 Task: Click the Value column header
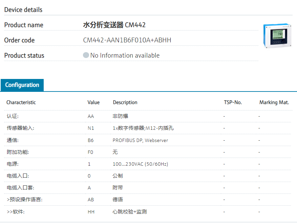click(x=93, y=102)
